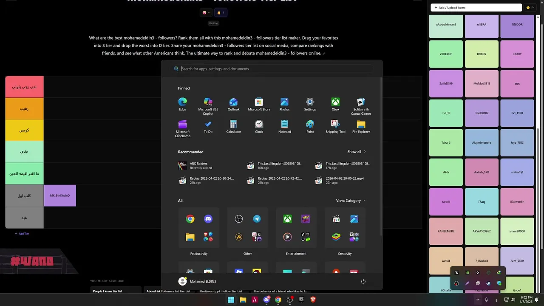Viewport: 544px width, 306px height.
Task: Open Media Player Classic in Creativity category
Action: 336,219
